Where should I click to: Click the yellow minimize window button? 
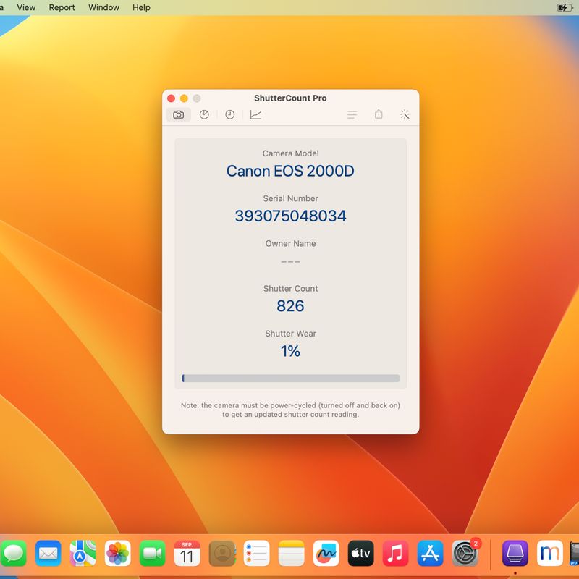click(x=184, y=98)
